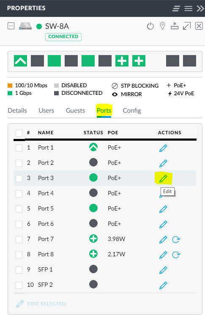Power cycle Port 7 via the refresh icon

click(176, 239)
